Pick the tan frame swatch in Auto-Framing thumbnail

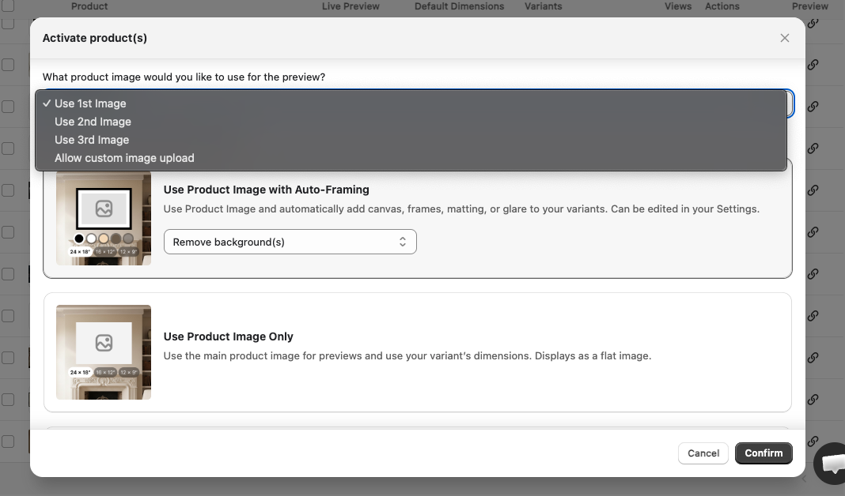click(104, 239)
